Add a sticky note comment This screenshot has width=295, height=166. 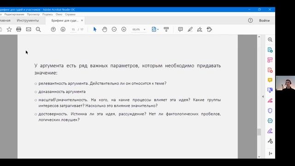pos(180,30)
